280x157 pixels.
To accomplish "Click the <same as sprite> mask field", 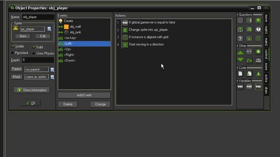I will point(36,77).
